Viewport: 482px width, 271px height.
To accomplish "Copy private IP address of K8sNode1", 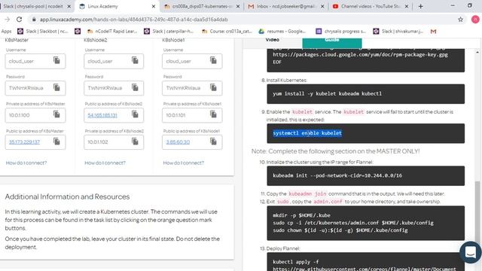I will [x=213, y=114].
